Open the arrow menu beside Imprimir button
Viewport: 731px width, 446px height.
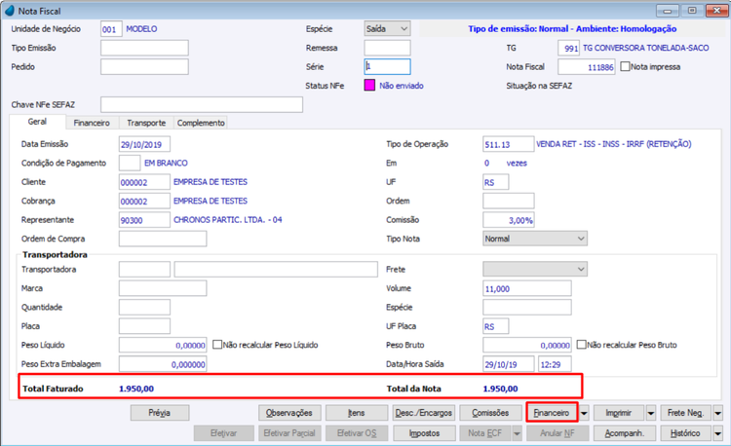tap(651, 413)
